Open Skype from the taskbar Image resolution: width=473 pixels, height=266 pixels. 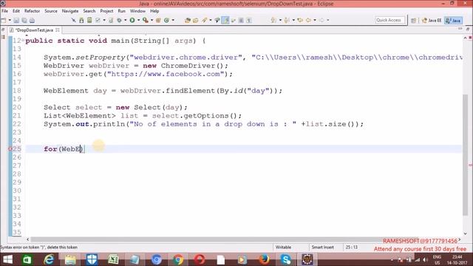click(285, 259)
